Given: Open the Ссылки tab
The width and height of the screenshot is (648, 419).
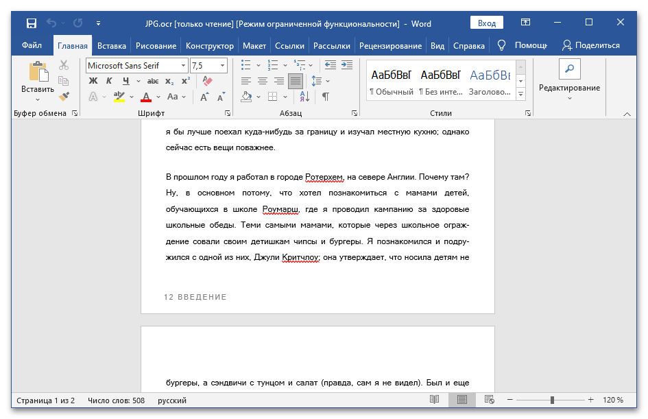Looking at the screenshot, I should coord(289,46).
